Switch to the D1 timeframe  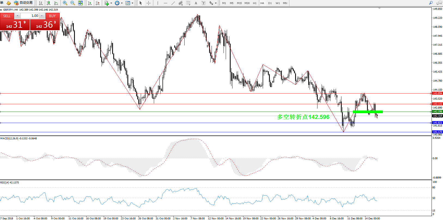click(270, 3)
